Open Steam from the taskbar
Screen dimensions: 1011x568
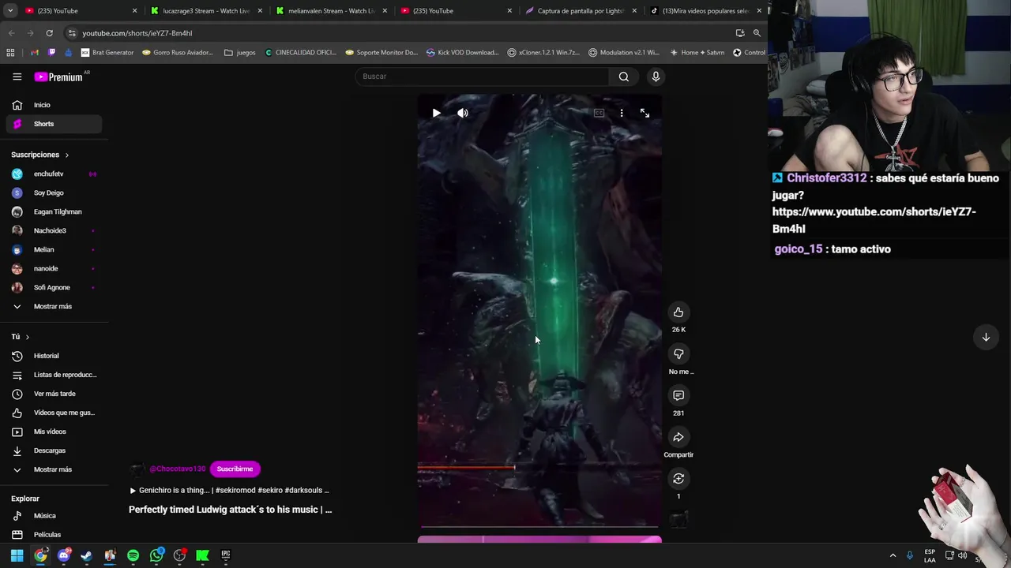tap(86, 555)
